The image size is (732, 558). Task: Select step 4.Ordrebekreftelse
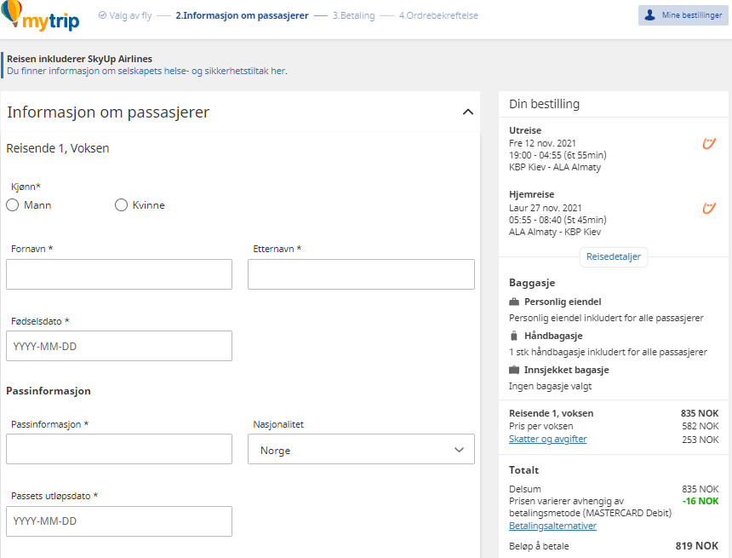click(438, 15)
